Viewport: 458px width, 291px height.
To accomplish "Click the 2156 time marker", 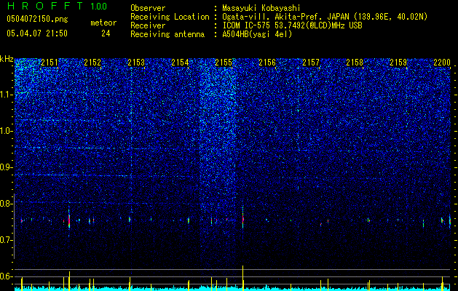I will pos(267,63).
